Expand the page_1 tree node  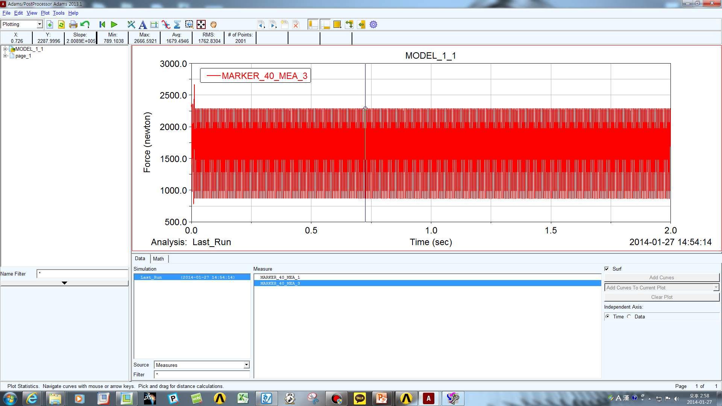coord(5,56)
